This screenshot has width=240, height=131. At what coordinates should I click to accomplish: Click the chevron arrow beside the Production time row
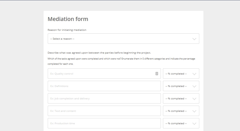[194, 124]
